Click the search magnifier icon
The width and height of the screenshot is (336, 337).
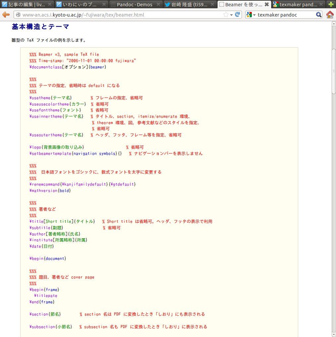(x=318, y=15)
